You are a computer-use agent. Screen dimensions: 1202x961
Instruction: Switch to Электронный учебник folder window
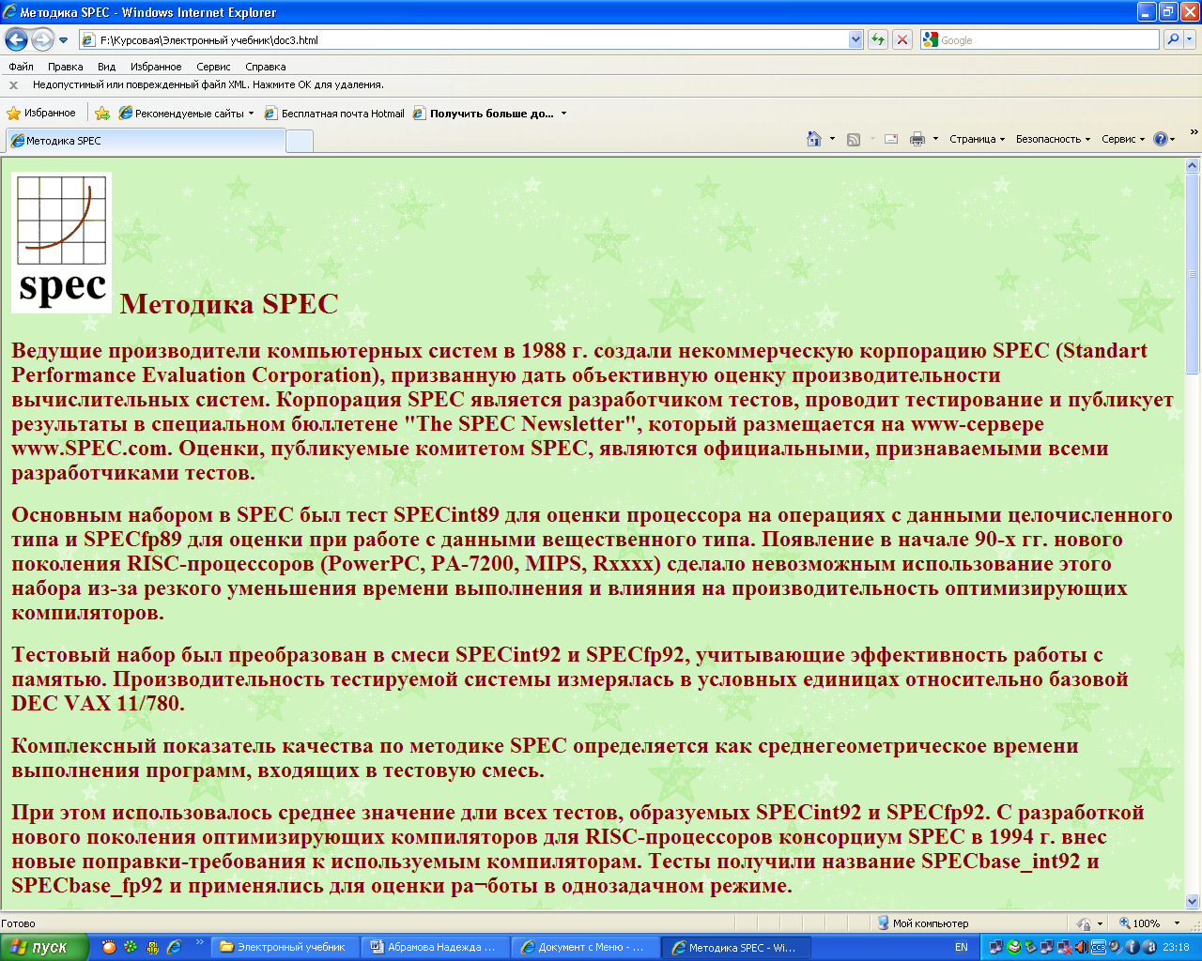283,947
